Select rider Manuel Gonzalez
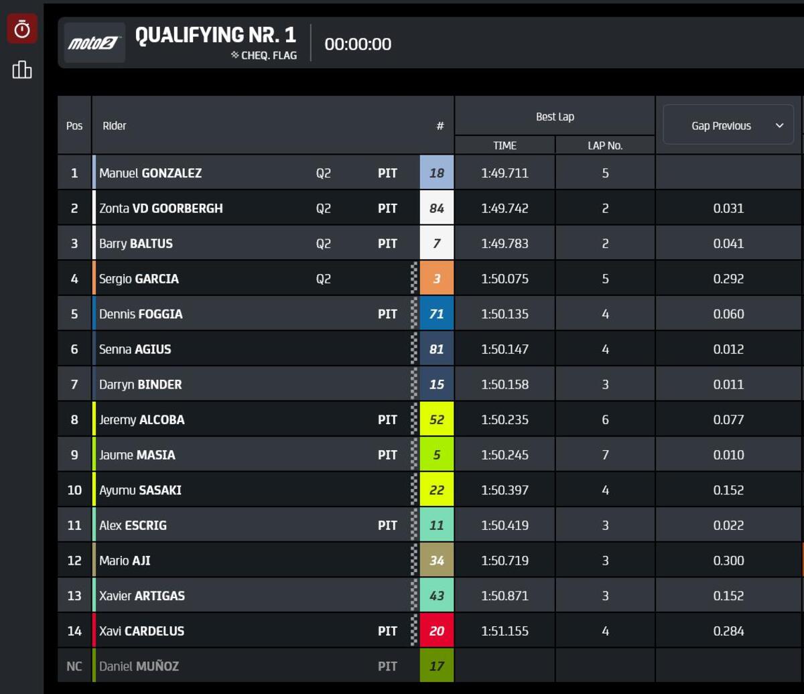The image size is (804, 694). tap(150, 173)
